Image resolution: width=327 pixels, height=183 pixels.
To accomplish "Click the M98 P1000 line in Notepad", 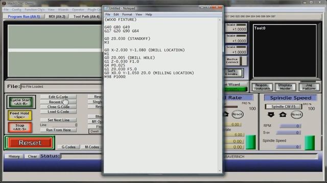I will [115, 77].
